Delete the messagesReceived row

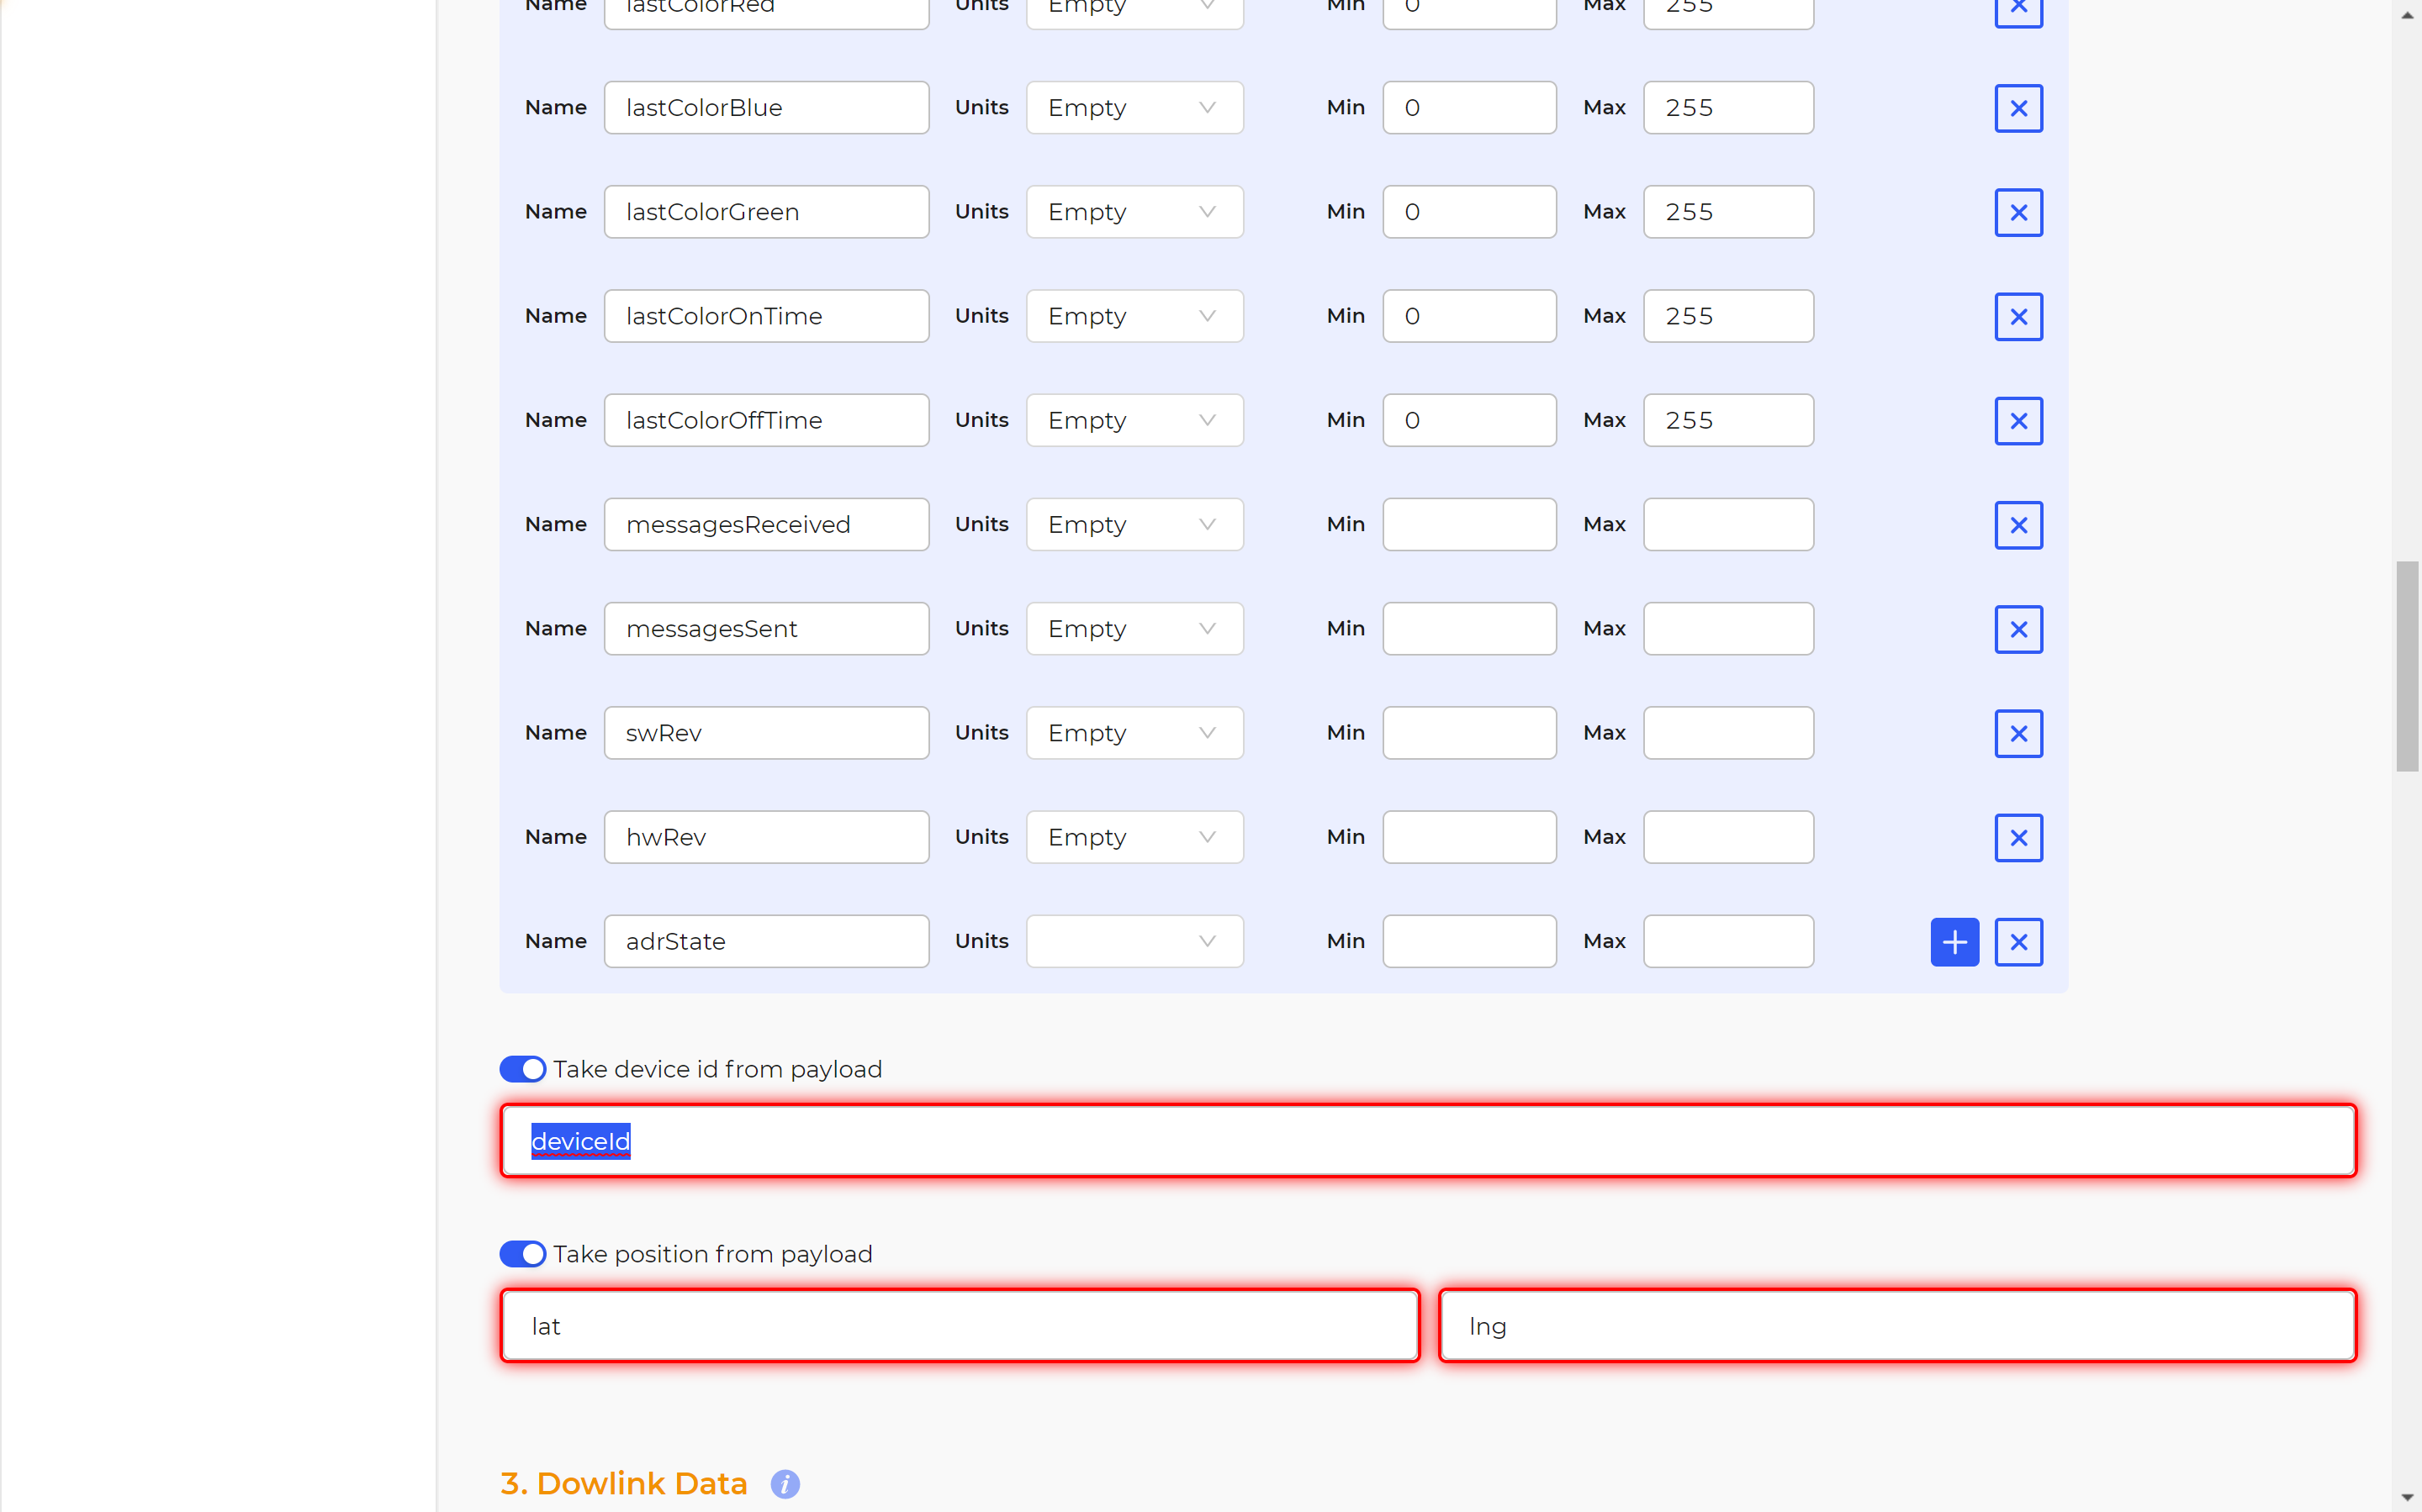[x=2017, y=525]
